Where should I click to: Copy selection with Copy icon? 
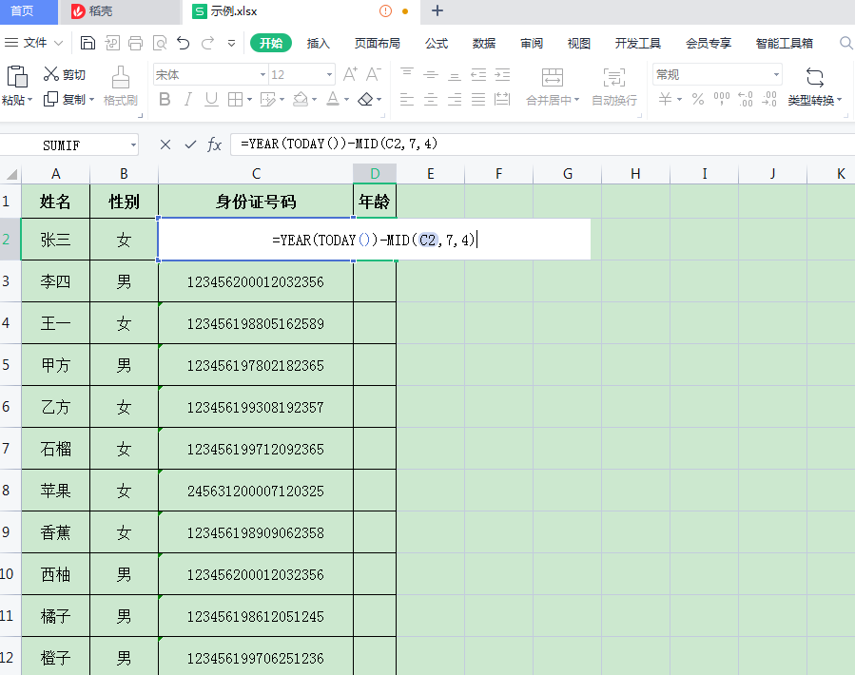click(x=50, y=99)
